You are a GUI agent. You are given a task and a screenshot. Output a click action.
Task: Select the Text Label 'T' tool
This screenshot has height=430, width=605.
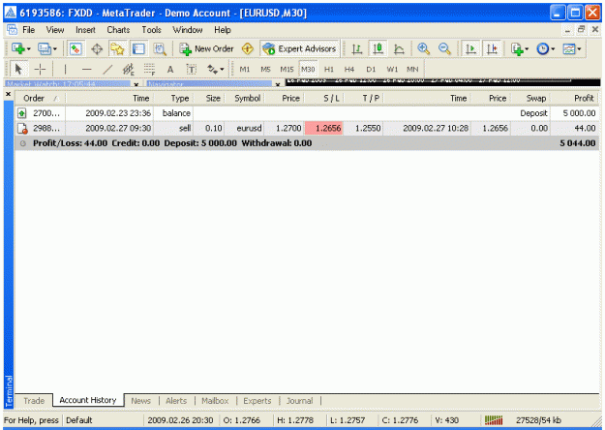click(192, 70)
